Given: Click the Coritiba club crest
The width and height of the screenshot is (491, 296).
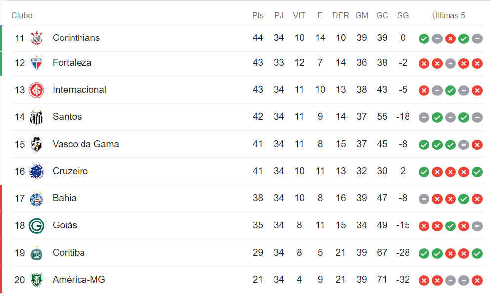Looking at the screenshot, I should pos(37,253).
